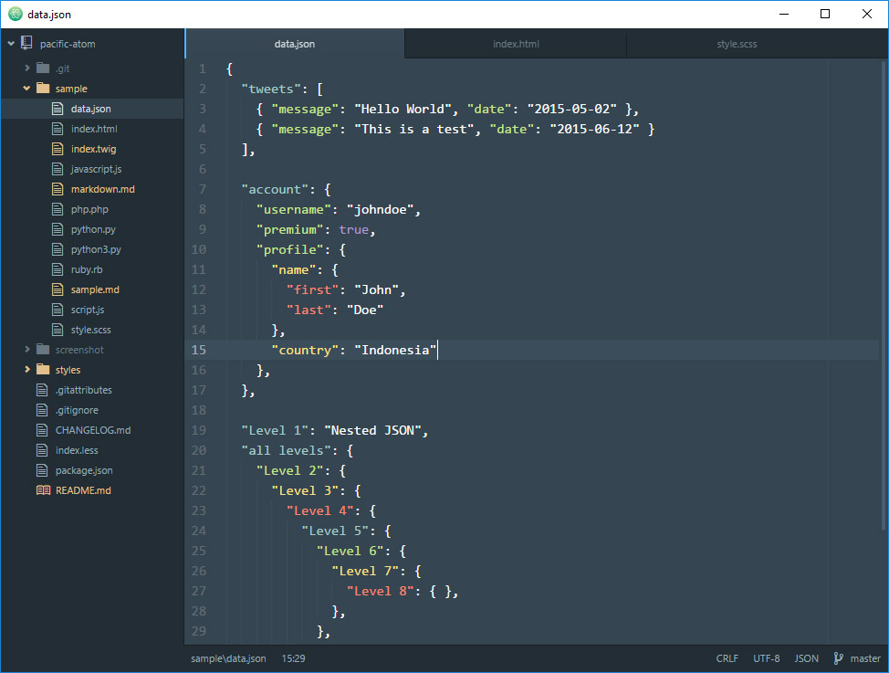Click the pacific-atom repository icon
Image resolution: width=889 pixels, height=673 pixels.
(x=26, y=43)
